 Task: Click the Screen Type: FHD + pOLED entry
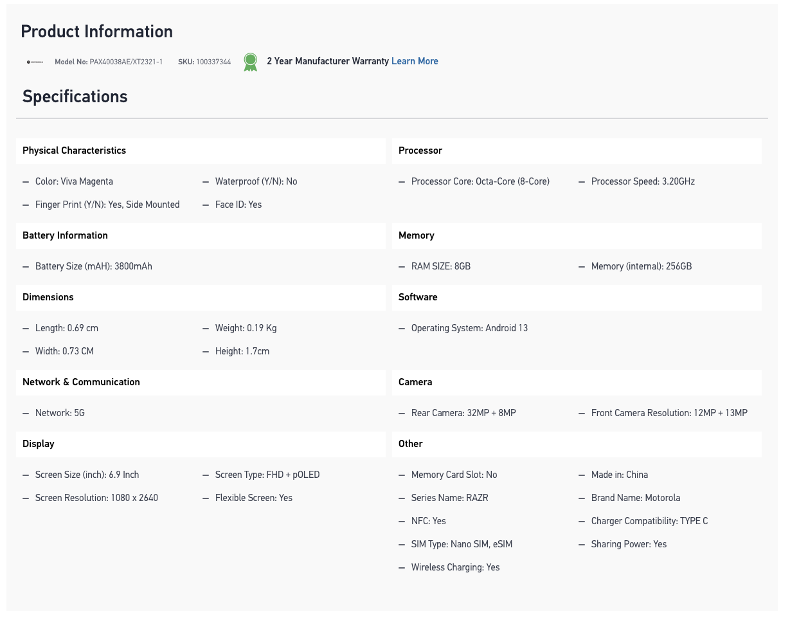pos(267,475)
